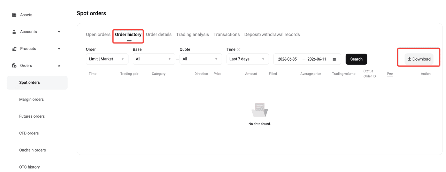Click the Trading pair column header
446x172 pixels.
[129, 74]
